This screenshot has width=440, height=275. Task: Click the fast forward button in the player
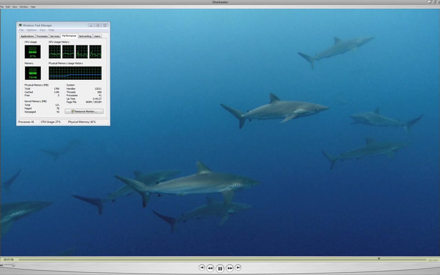pyautogui.click(x=229, y=268)
